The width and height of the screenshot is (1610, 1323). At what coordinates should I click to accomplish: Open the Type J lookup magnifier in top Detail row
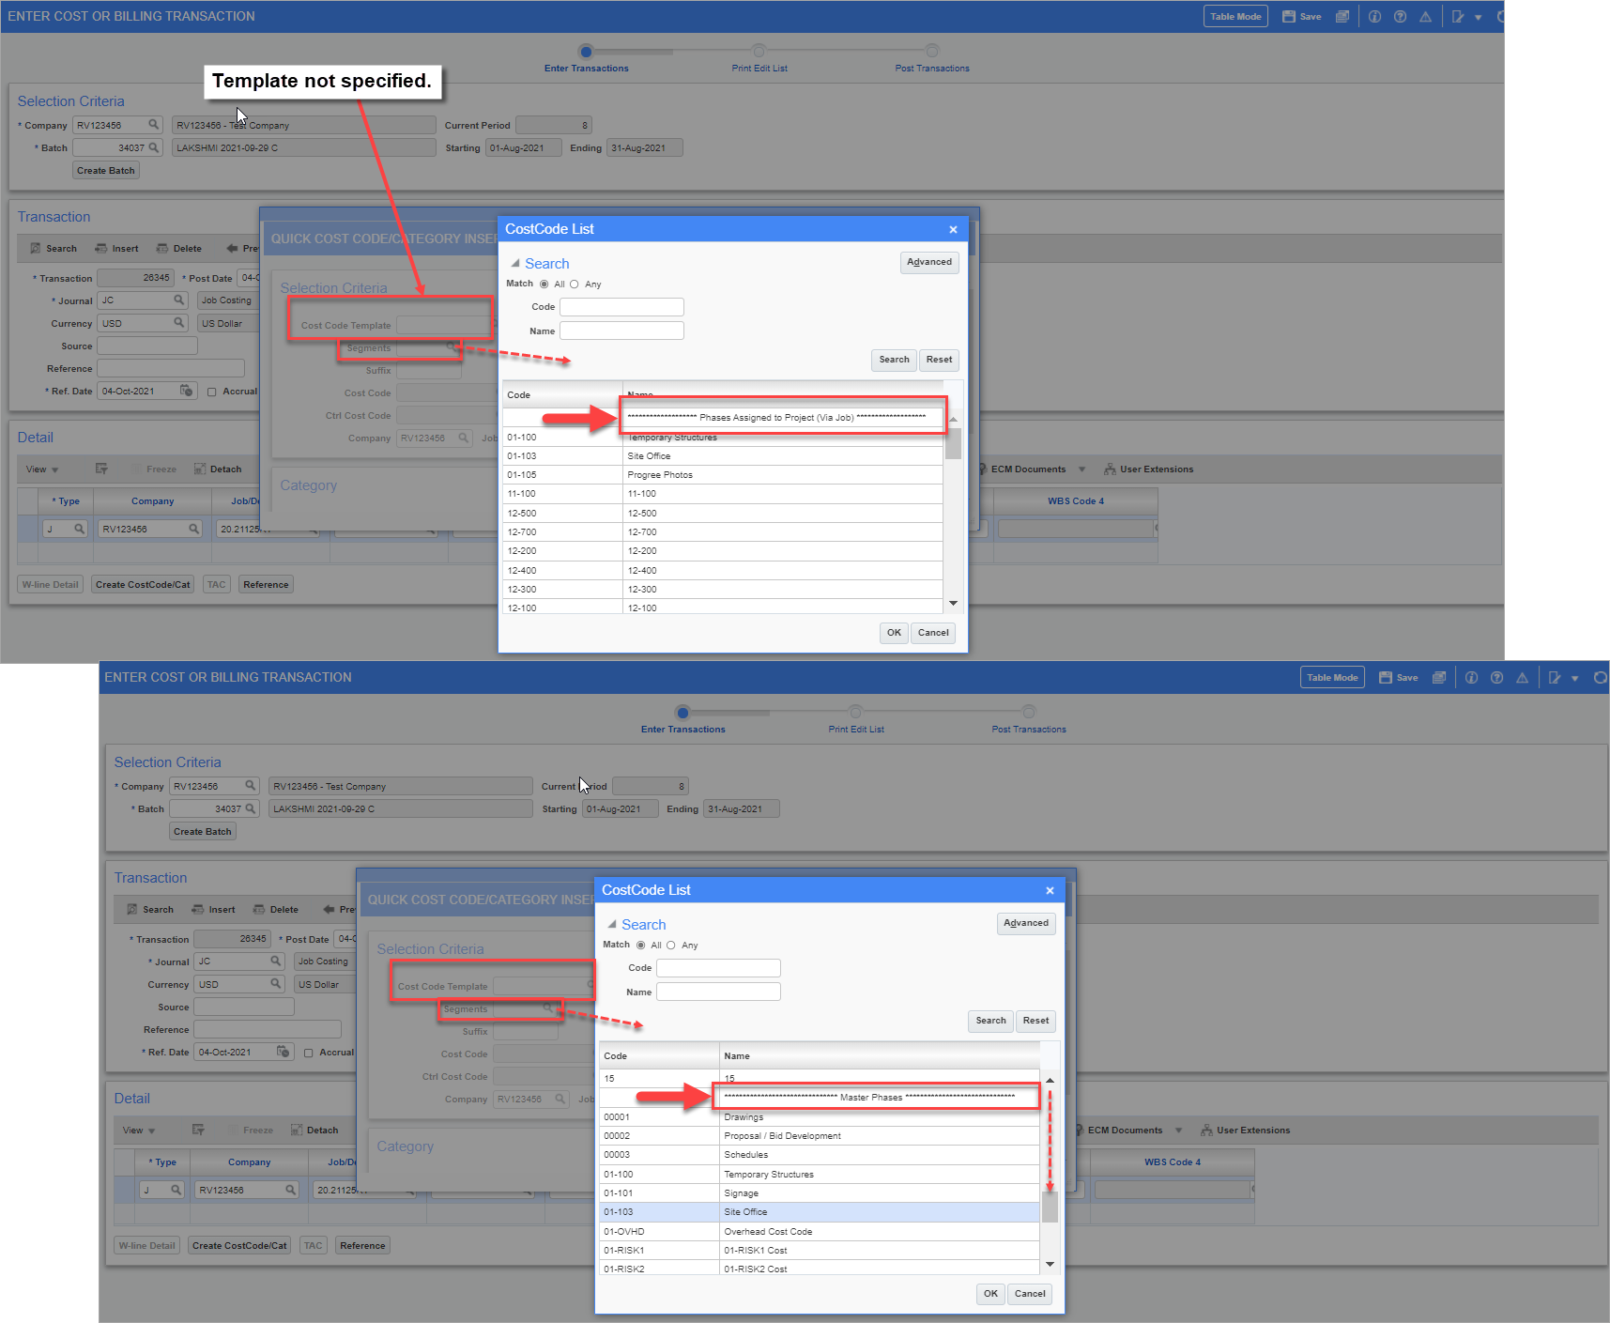[80, 529]
